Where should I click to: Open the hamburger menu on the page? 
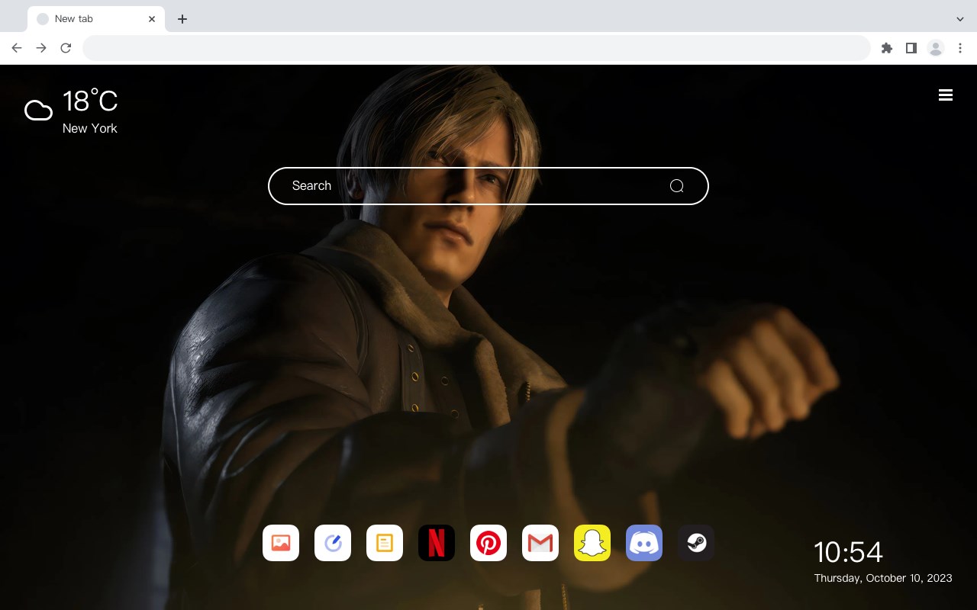click(x=946, y=95)
